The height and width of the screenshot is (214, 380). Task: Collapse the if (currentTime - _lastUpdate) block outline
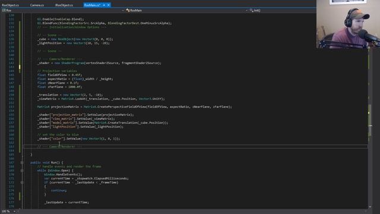click(x=22, y=182)
